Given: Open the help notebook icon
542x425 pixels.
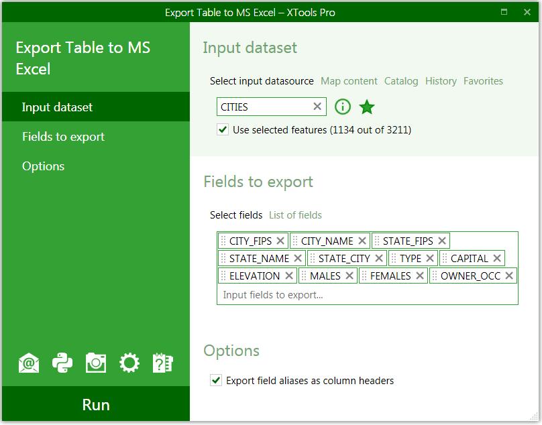Looking at the screenshot, I should click(x=163, y=363).
